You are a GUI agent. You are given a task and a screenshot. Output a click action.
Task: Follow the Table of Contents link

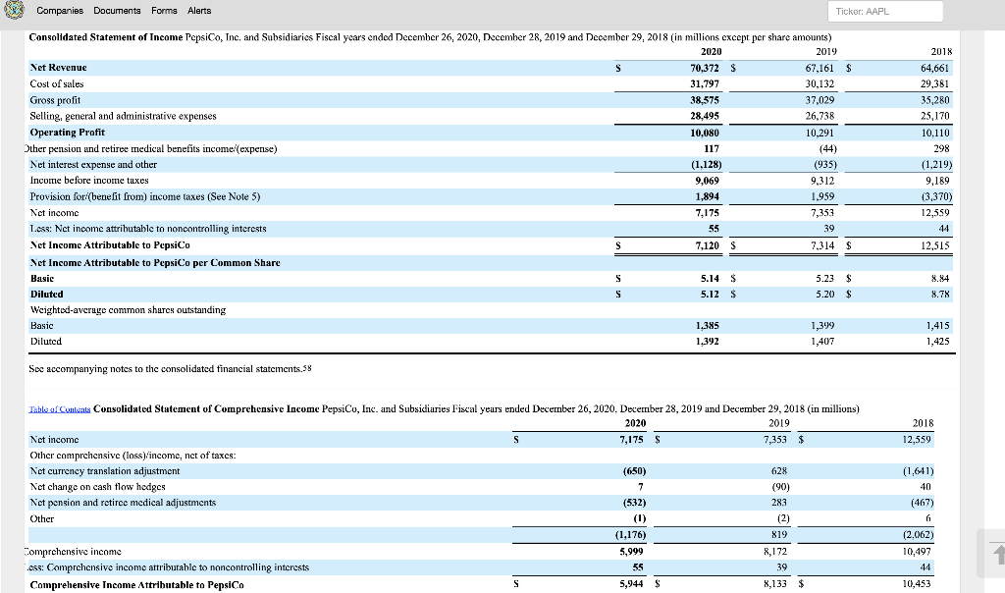(60, 409)
